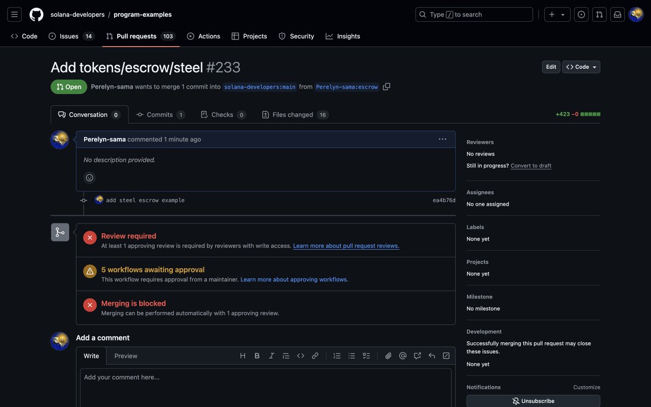Viewport: 651px width, 407px height.
Task: Insert task list in comment editor
Action: point(366,356)
